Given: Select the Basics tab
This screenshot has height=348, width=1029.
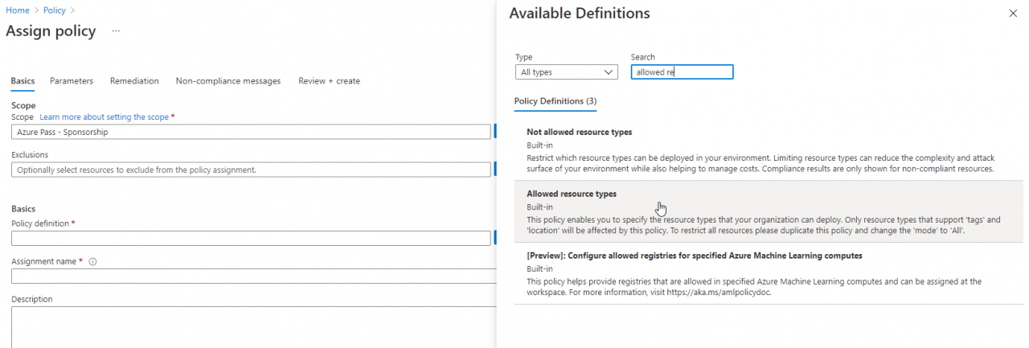Looking at the screenshot, I should pos(23,81).
